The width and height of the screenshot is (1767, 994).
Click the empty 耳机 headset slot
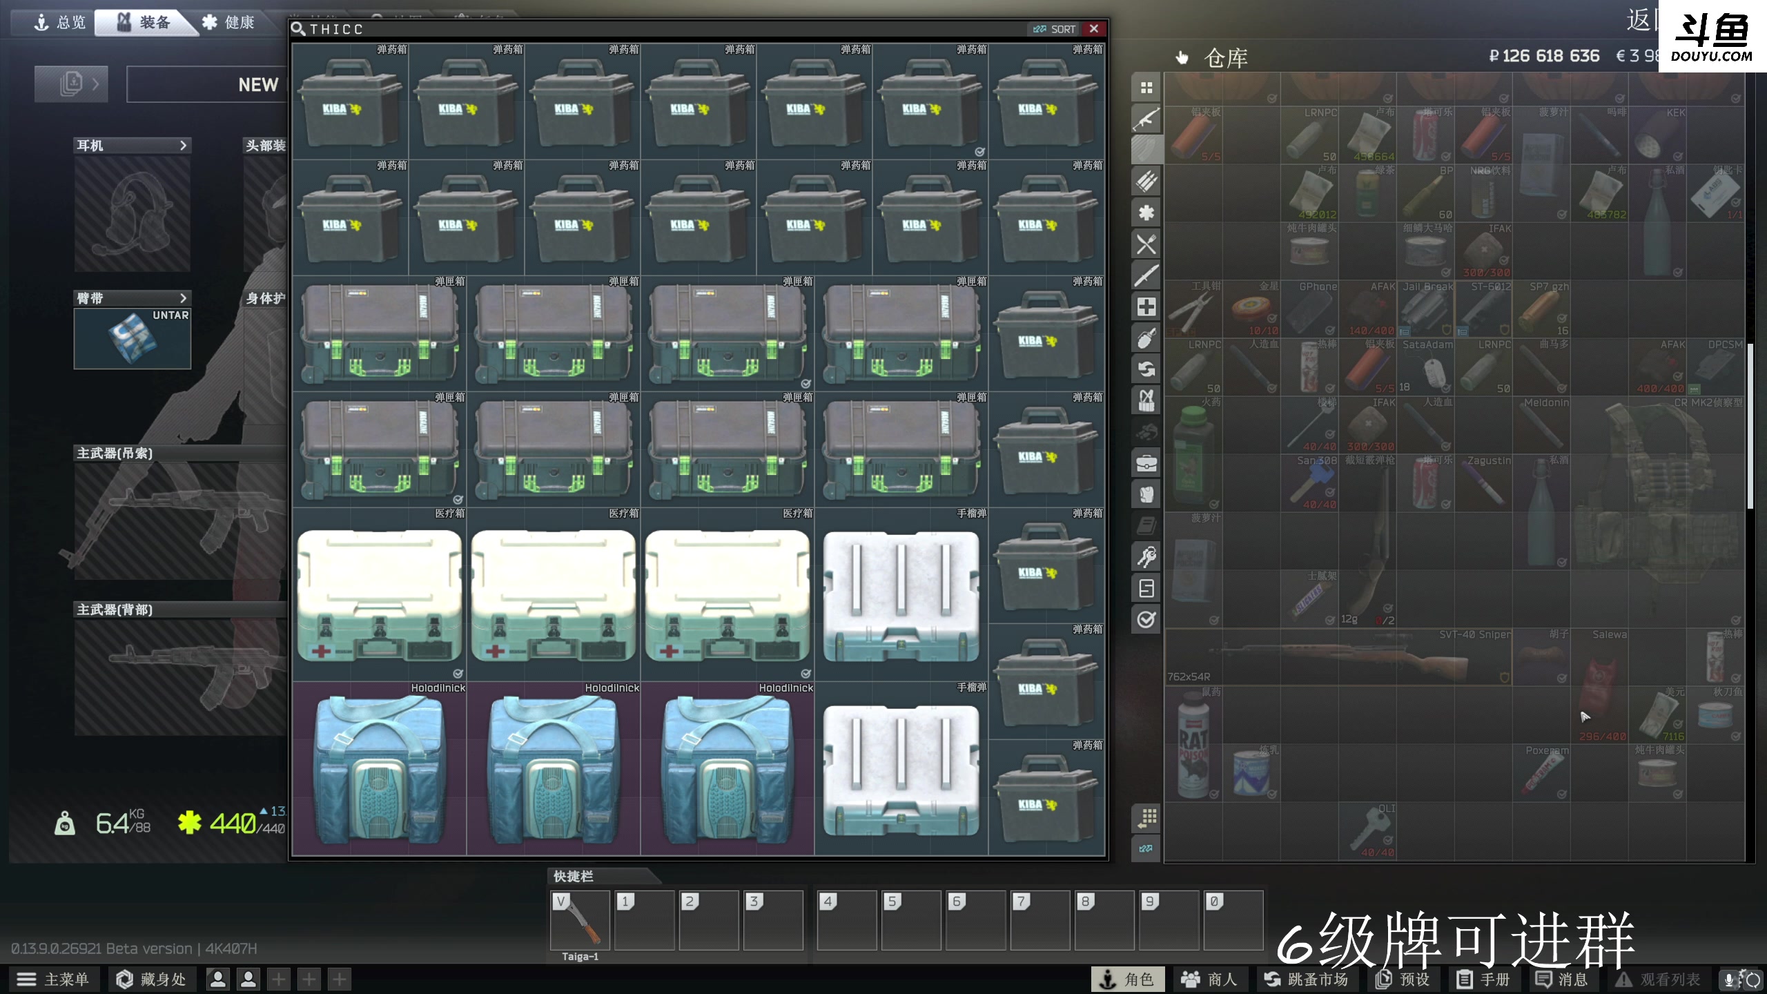133,213
